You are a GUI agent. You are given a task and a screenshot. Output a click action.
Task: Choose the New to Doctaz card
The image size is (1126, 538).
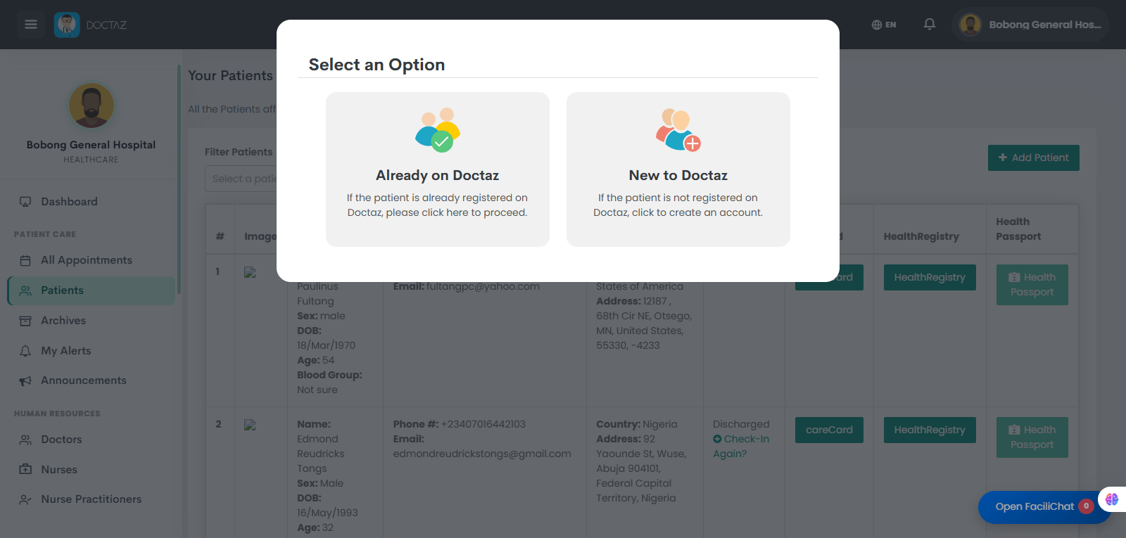tap(678, 169)
